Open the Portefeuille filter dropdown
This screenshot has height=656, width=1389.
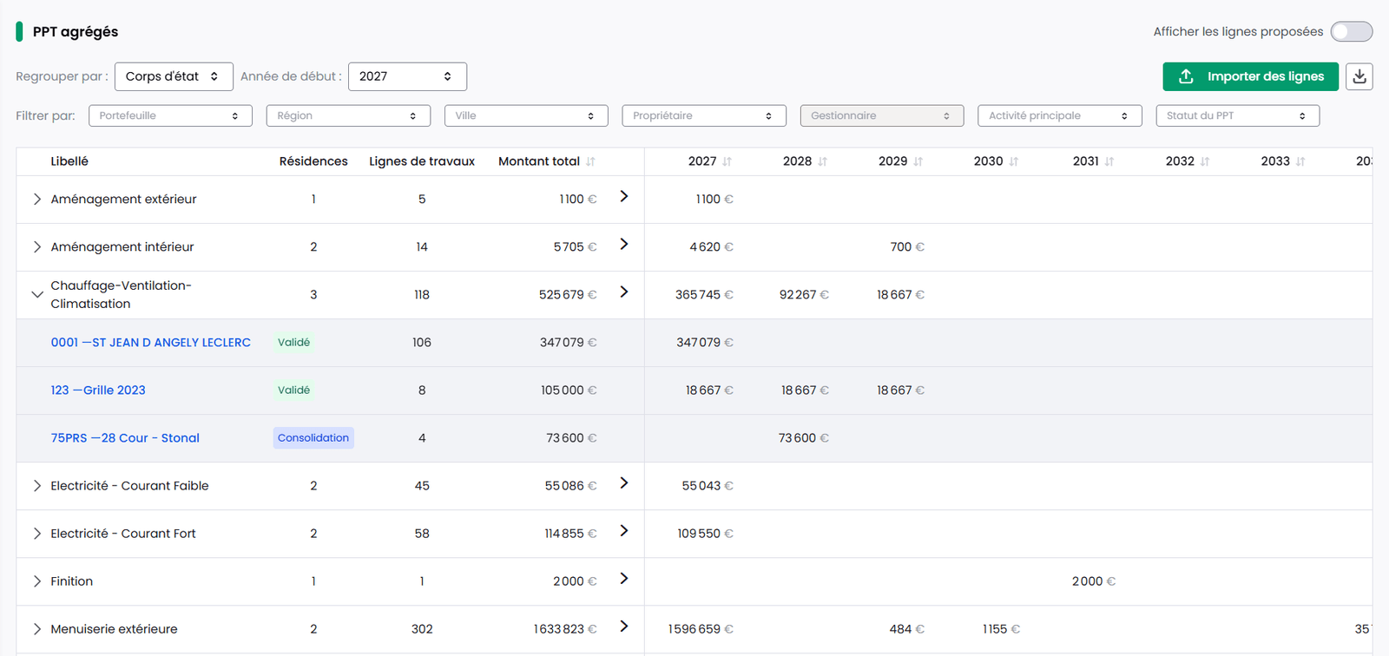pos(170,115)
